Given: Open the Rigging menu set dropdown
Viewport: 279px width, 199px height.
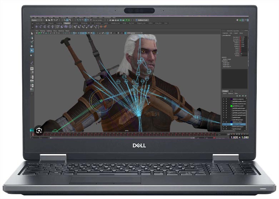Looking at the screenshot, I should (x=37, y=20).
